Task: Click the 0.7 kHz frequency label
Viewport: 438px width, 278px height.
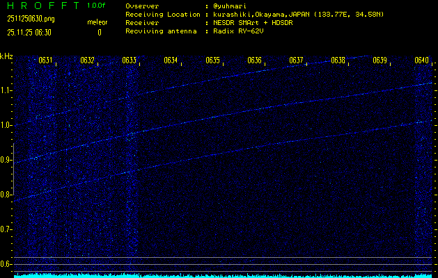Action: click(x=6, y=229)
